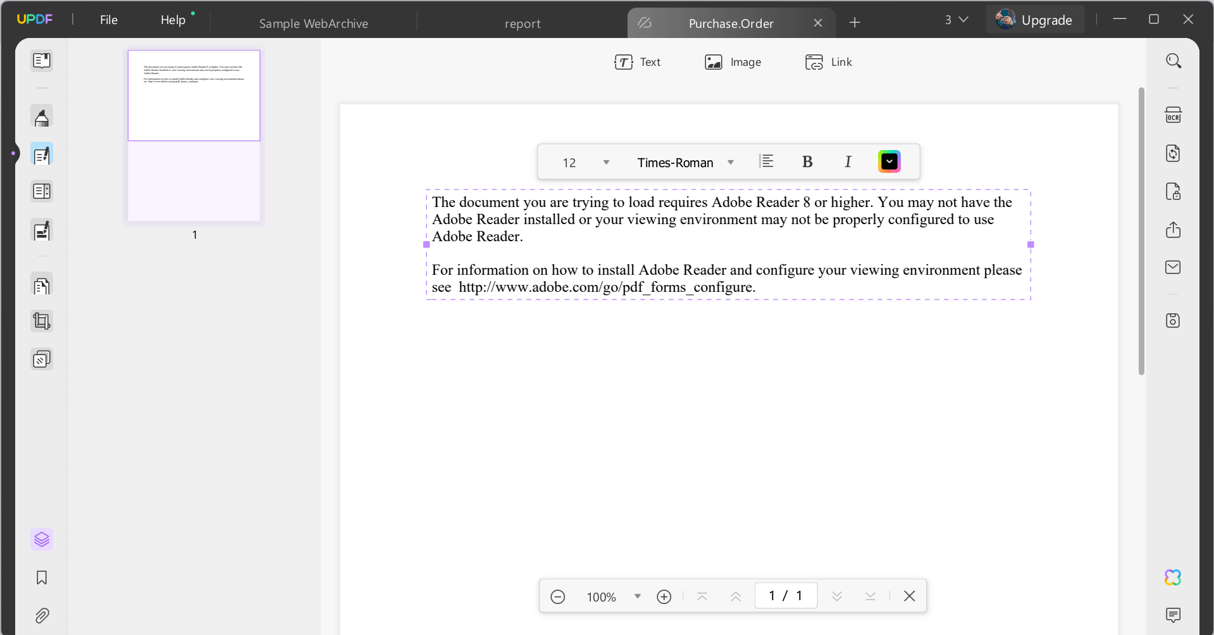Select the highlighter annotation tool
Viewport: 1214px width, 635px height.
[x=42, y=116]
